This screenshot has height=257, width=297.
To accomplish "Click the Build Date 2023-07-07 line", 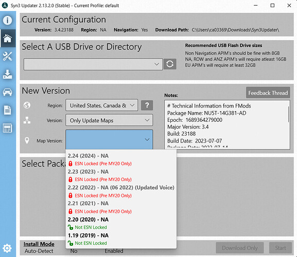I will [x=195, y=141].
